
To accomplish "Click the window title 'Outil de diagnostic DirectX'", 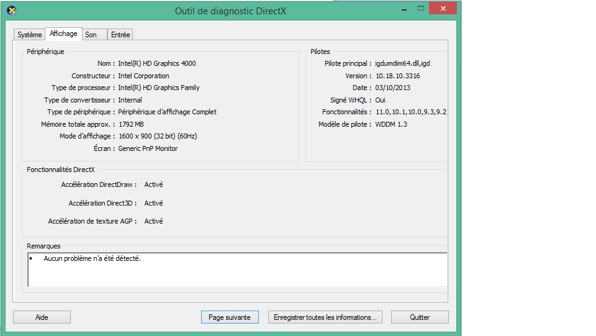I will [x=230, y=11].
